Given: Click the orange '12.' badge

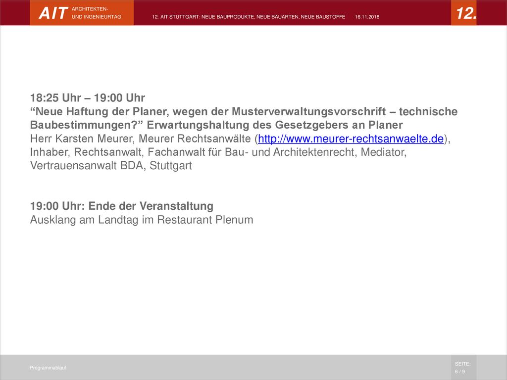Looking at the screenshot, I should (x=463, y=12).
